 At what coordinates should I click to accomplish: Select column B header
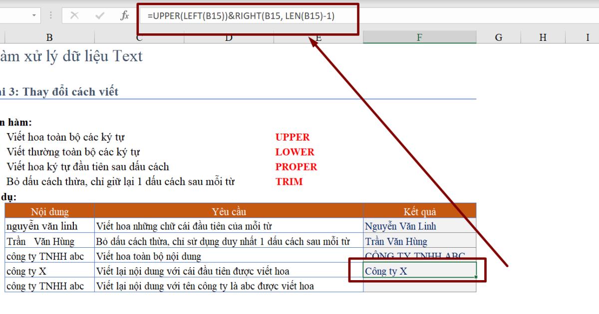pos(49,36)
